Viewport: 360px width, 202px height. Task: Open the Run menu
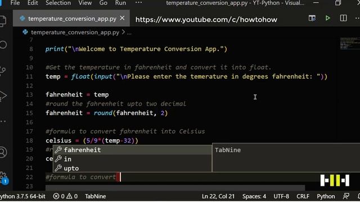tap(120, 3)
